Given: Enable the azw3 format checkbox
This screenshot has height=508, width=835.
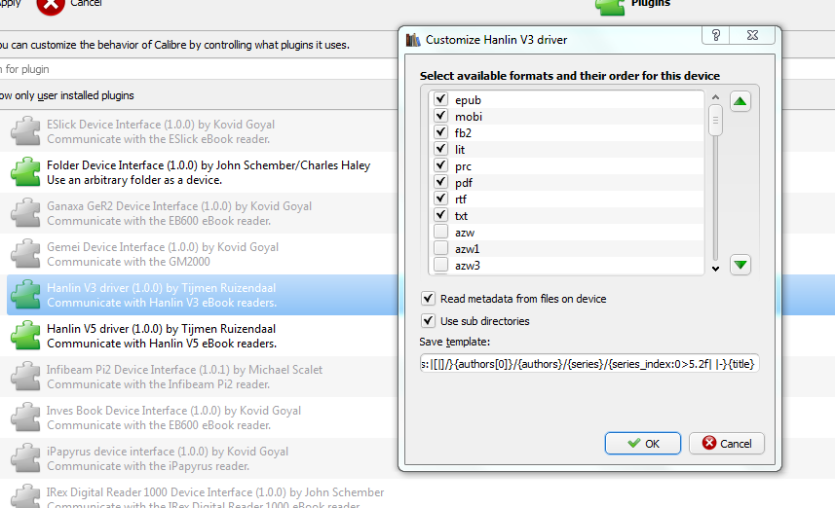Looking at the screenshot, I should click(x=440, y=265).
